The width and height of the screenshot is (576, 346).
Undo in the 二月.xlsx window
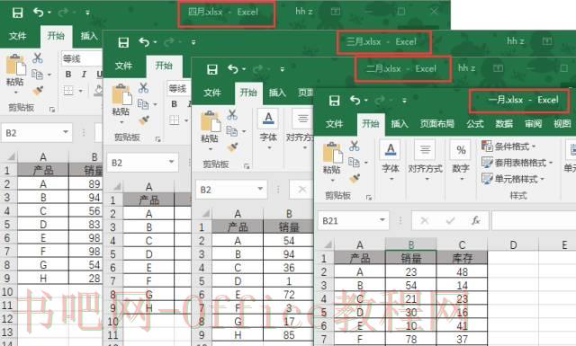(233, 69)
